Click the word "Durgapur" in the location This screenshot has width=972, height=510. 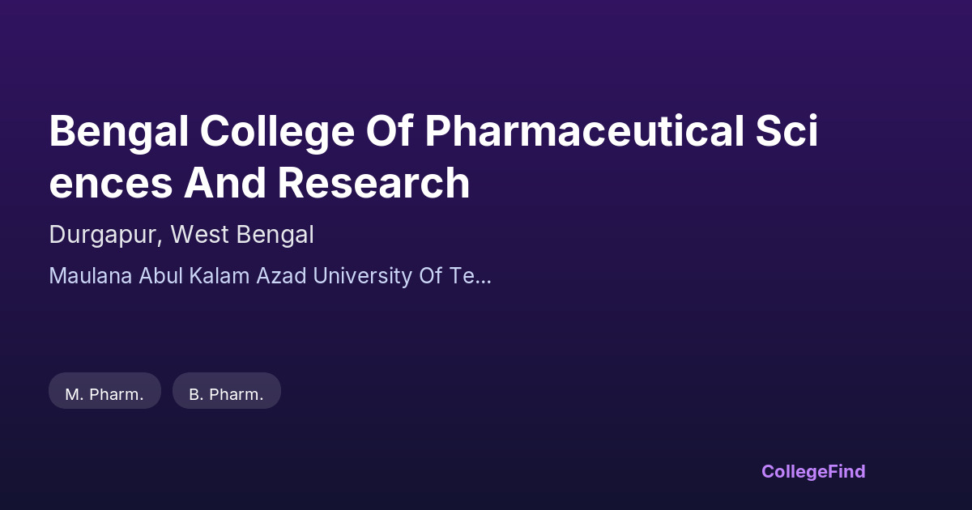click(105, 235)
